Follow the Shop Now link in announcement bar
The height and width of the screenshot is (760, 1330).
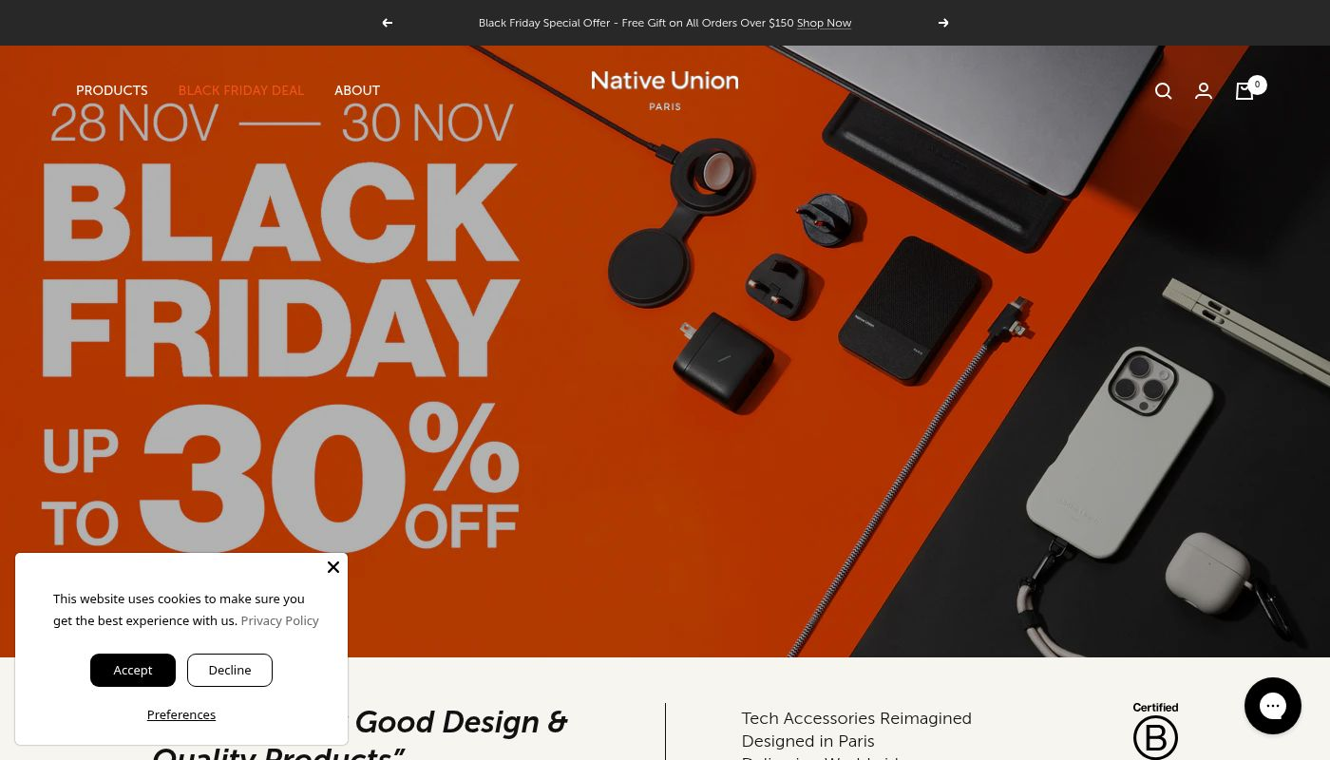tap(824, 23)
